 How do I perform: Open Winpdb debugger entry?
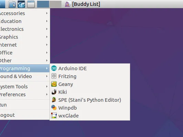point(90,108)
